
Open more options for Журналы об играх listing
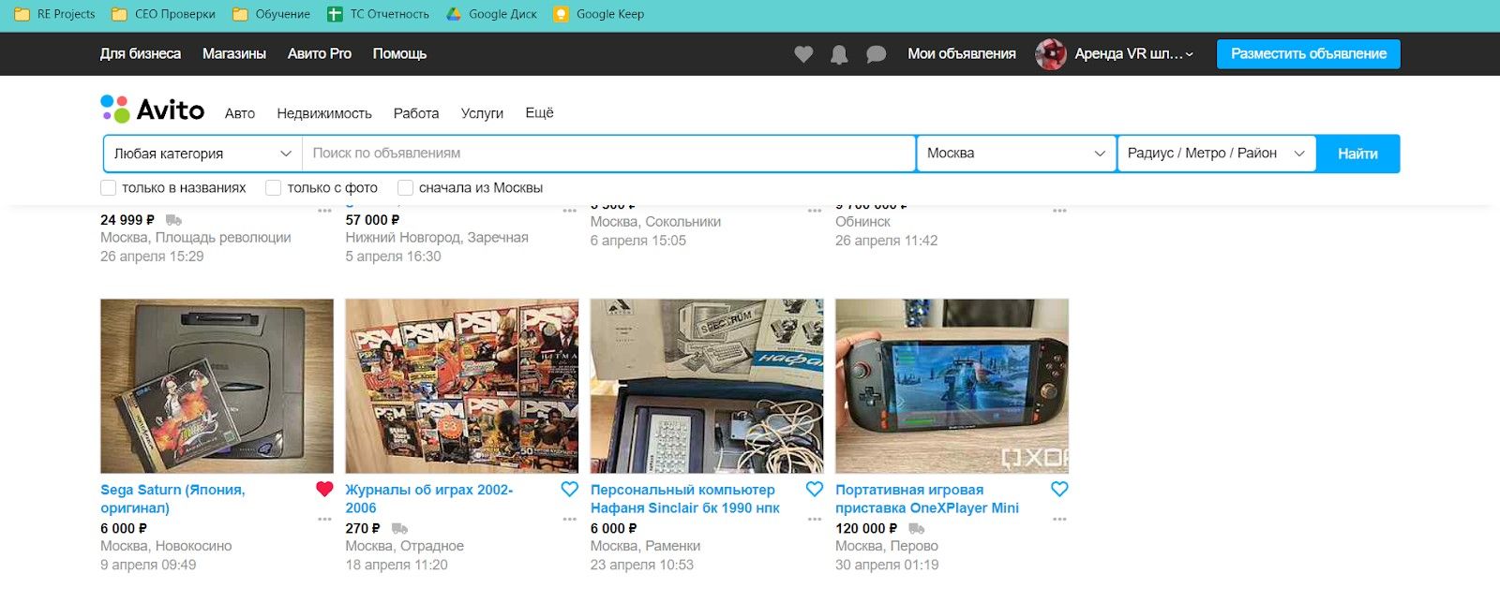[x=569, y=519]
